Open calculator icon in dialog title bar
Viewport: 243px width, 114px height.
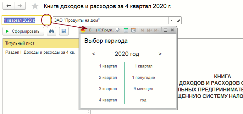(x=126, y=30)
